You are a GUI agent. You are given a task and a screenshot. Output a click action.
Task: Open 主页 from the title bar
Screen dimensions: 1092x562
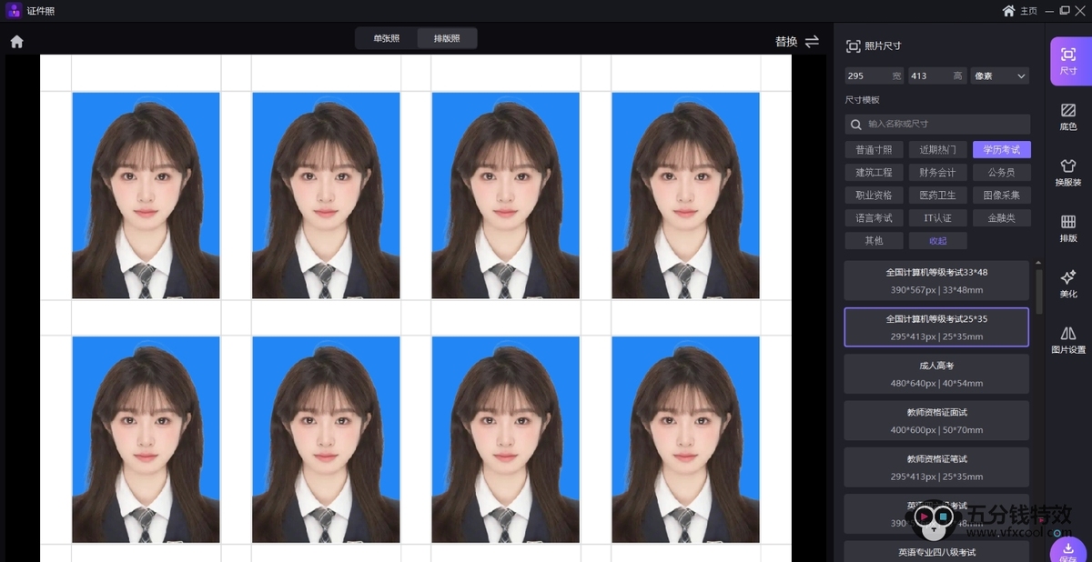tap(1020, 11)
